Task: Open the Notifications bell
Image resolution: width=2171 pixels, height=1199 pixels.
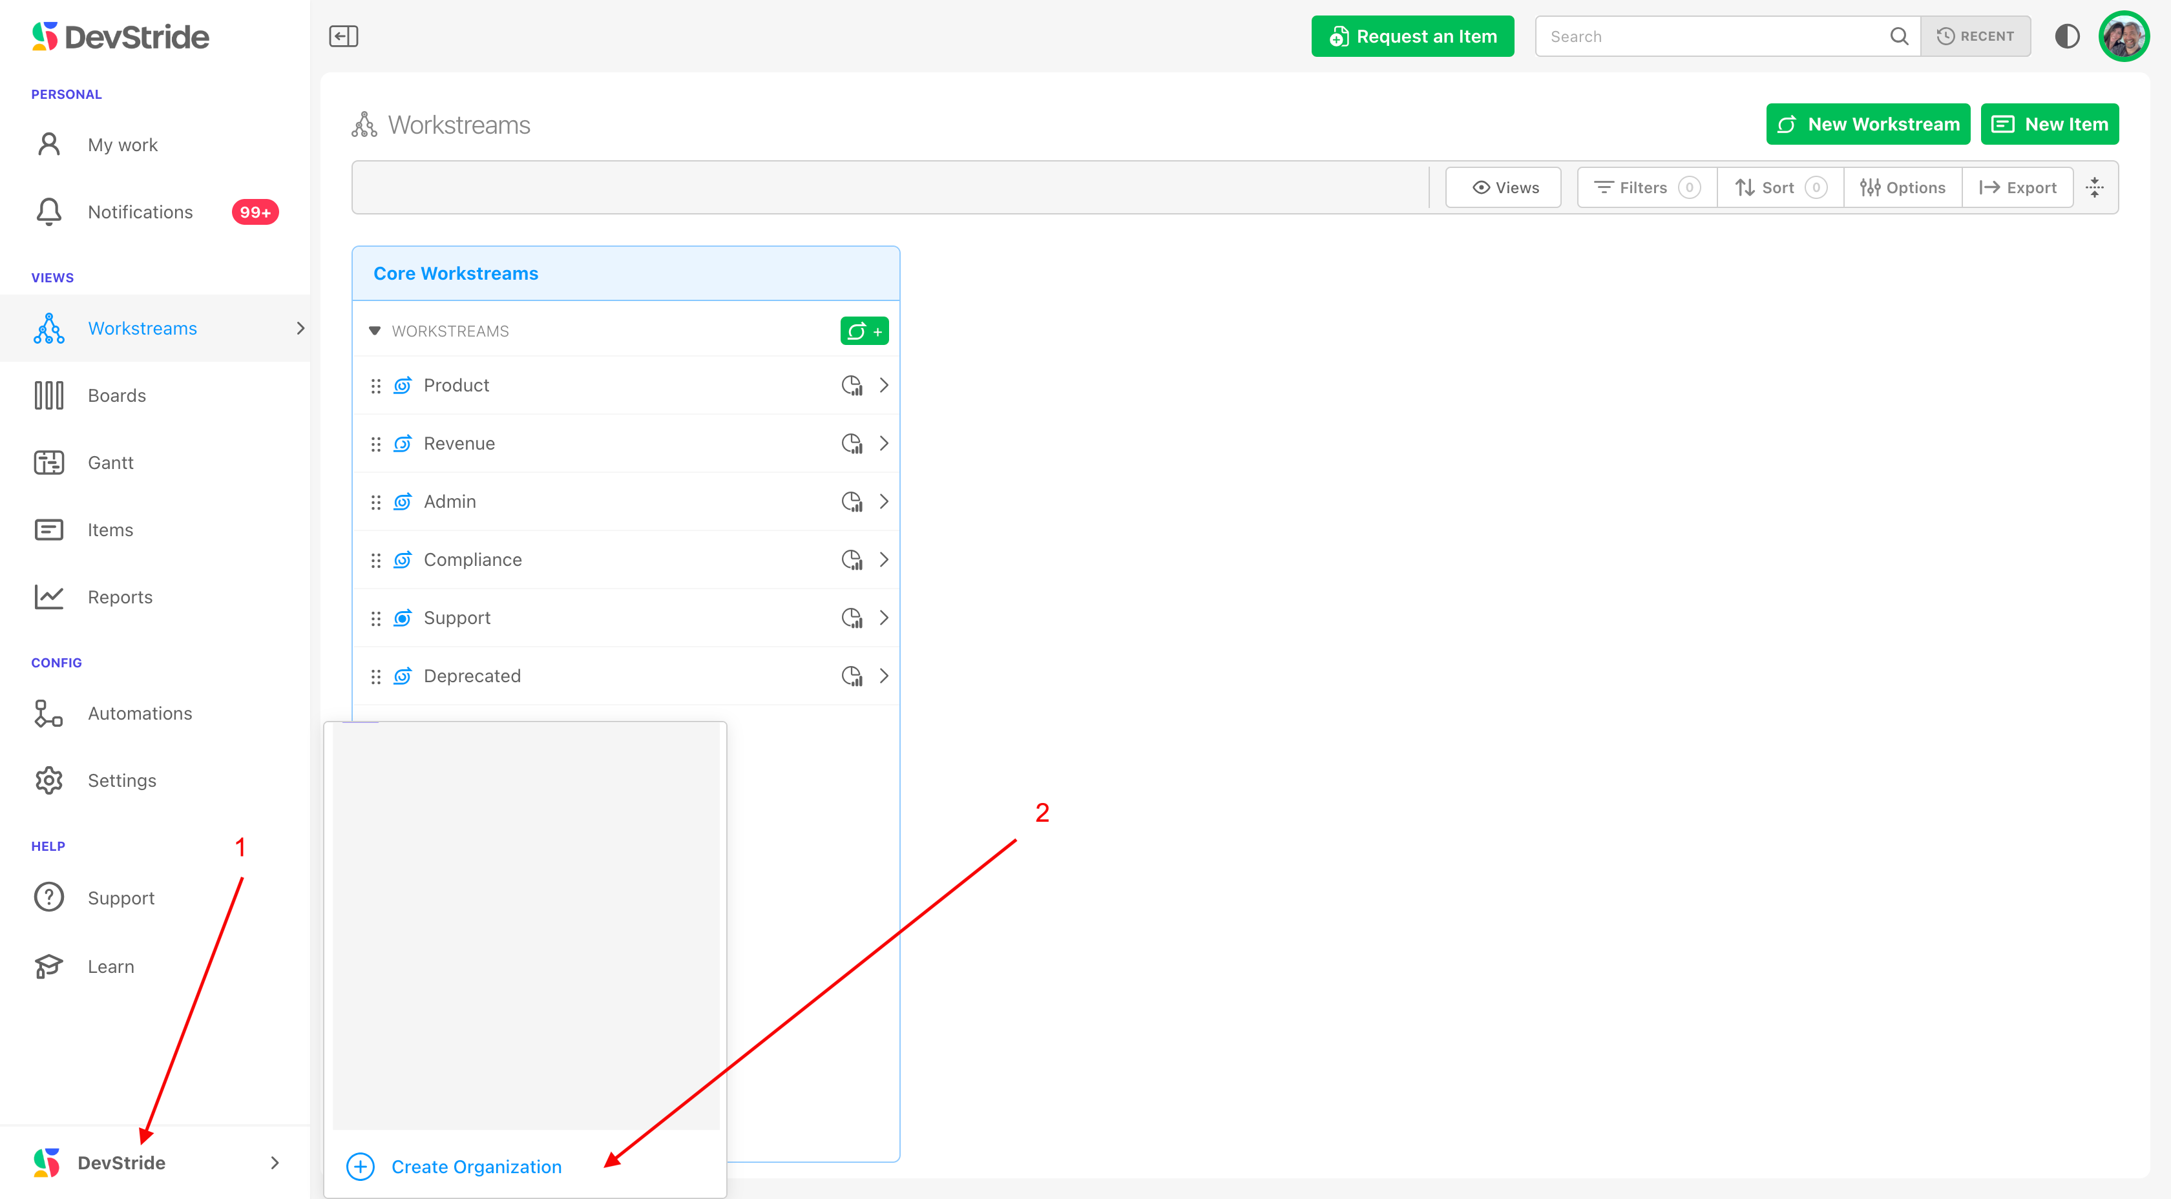Action: 49,211
